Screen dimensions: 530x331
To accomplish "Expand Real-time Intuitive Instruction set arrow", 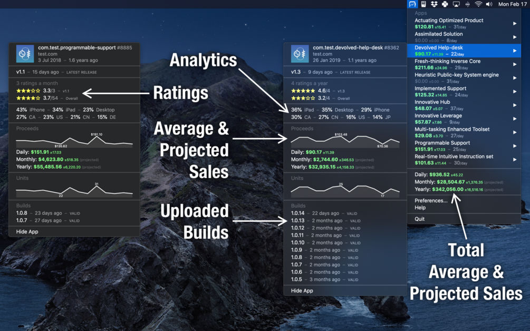I will 515,159.
